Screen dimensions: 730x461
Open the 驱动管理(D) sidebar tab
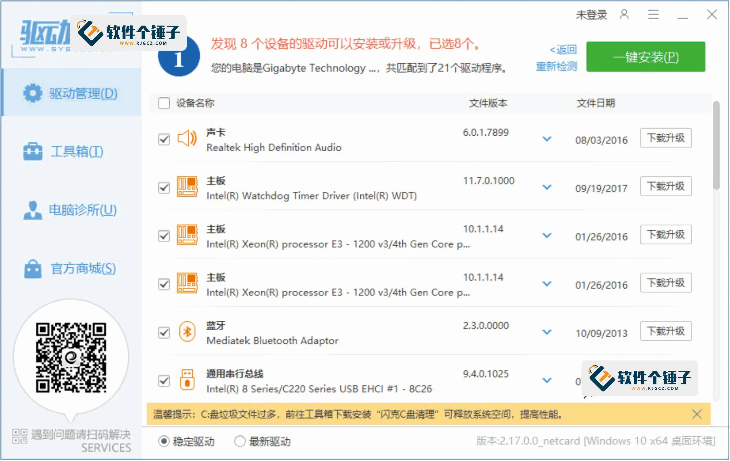point(71,93)
